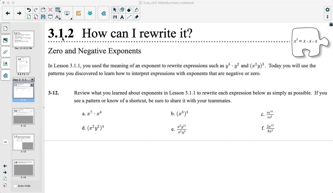Open the Attachments paperclip tab

(x=5, y=52)
